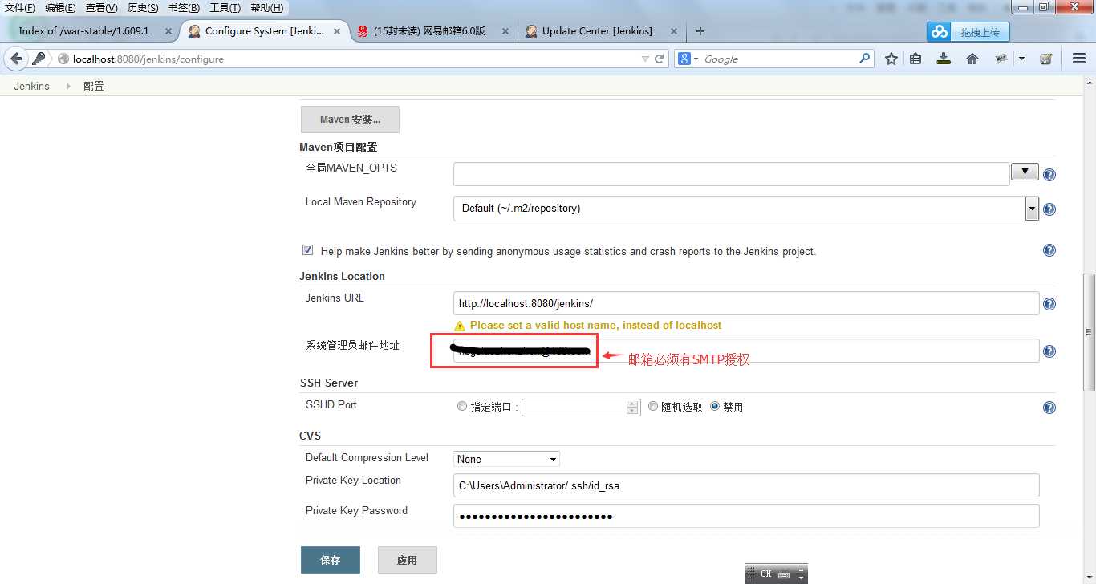Open the bookmarks list icon
This screenshot has width=1096, height=584.
coord(915,59)
